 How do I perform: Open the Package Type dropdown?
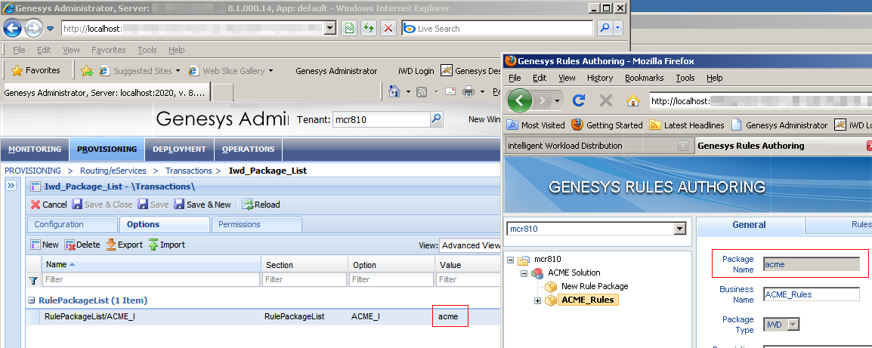pyautogui.click(x=793, y=325)
